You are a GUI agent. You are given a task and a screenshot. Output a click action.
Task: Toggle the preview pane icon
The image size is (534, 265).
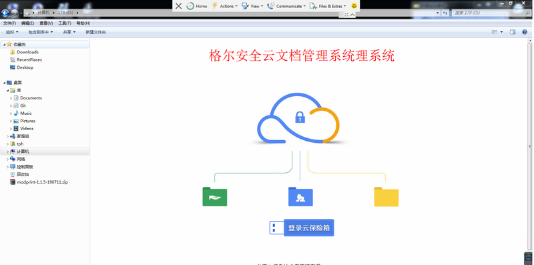[x=513, y=32]
